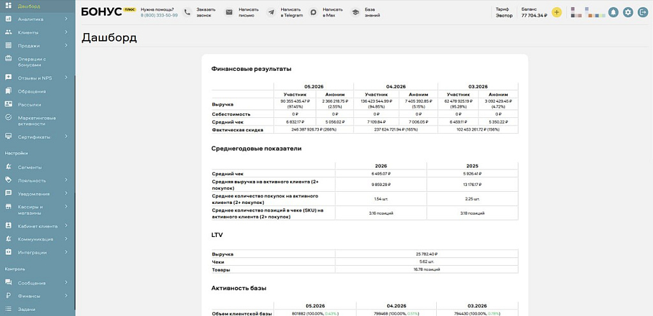Click the Кассиры и магазины store icon
Image resolution: width=653 pixels, height=316 pixels.
tap(8, 206)
